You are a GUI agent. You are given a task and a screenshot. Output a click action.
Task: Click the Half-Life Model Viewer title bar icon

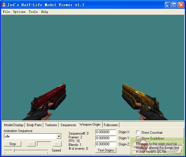(4, 5)
